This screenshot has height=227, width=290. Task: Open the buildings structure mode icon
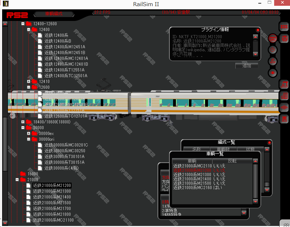[284, 96]
